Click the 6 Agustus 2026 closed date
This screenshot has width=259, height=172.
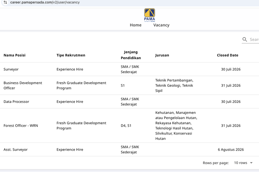pyautogui.click(x=231, y=149)
